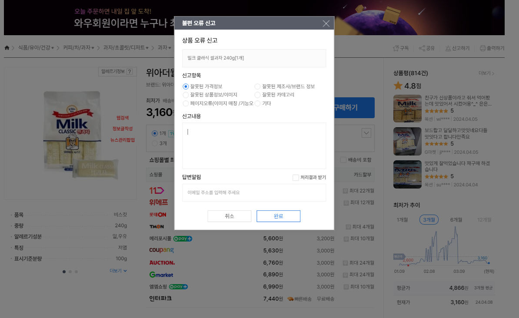519x318 pixels.
Task: Click 취소 to dismiss the report dialog
Action: click(x=229, y=216)
